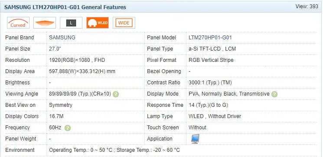Click the SAMSUNG LTM270HP01-G01 General Features heading
Screen dimensions: 323x157
click(65, 7)
